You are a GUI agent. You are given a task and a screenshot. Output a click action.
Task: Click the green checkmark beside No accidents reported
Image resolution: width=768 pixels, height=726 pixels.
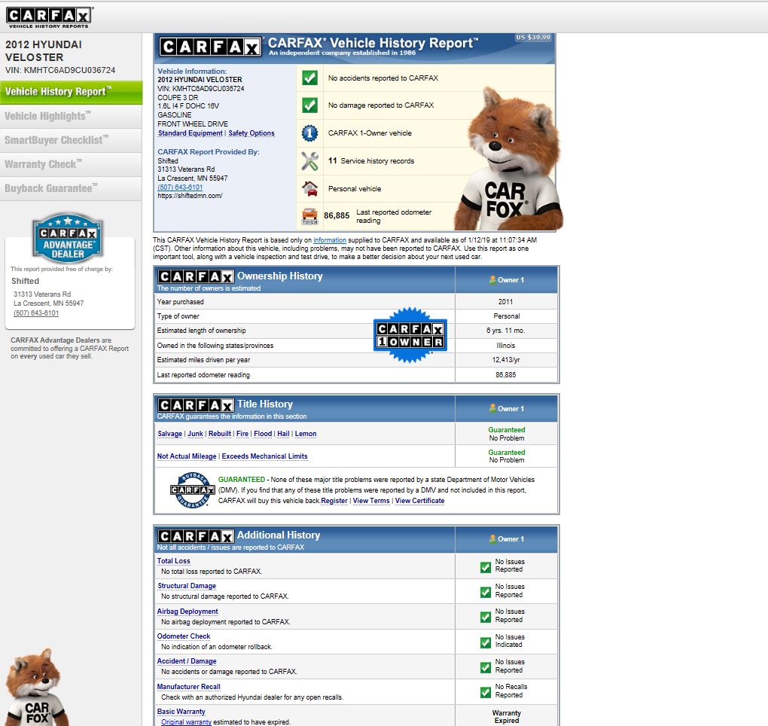point(309,78)
